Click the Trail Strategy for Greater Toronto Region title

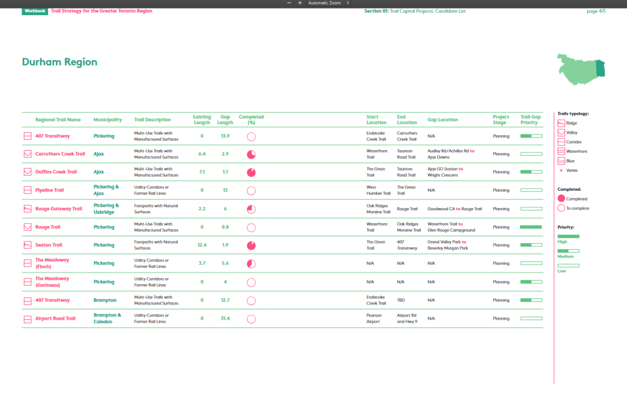point(101,11)
